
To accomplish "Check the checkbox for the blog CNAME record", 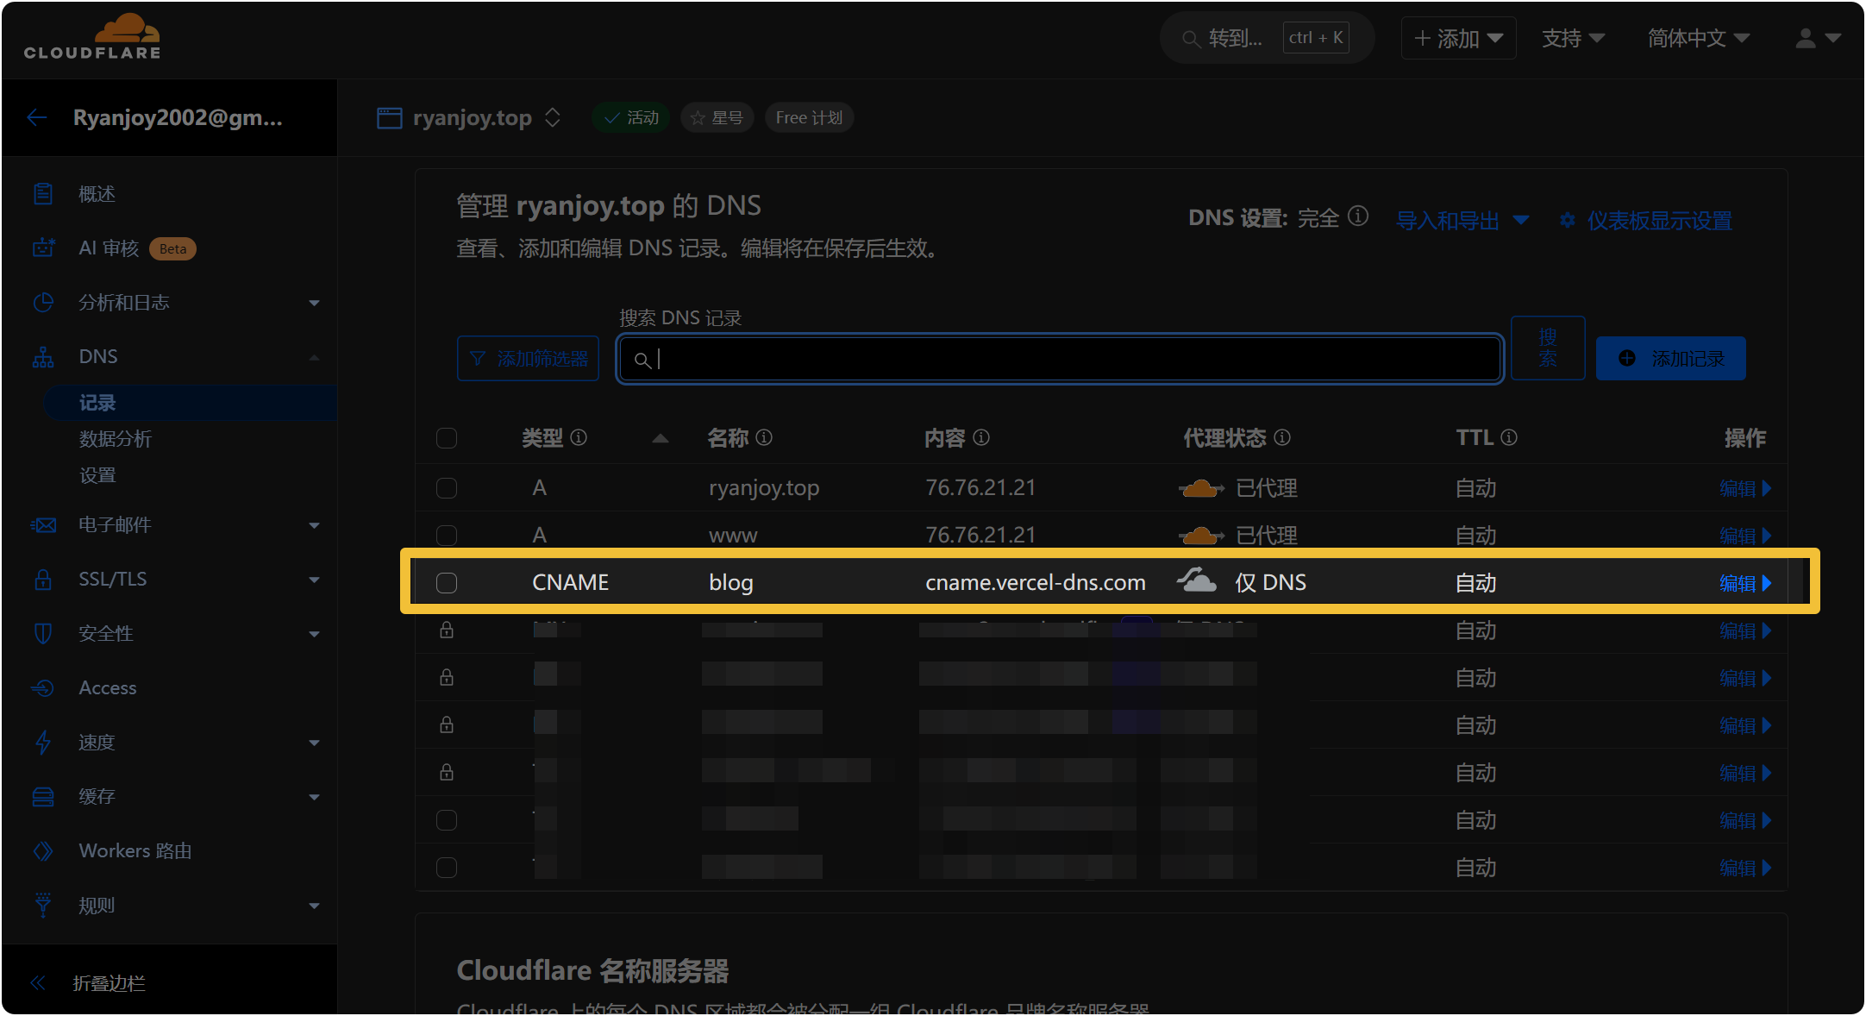I will [x=447, y=582].
